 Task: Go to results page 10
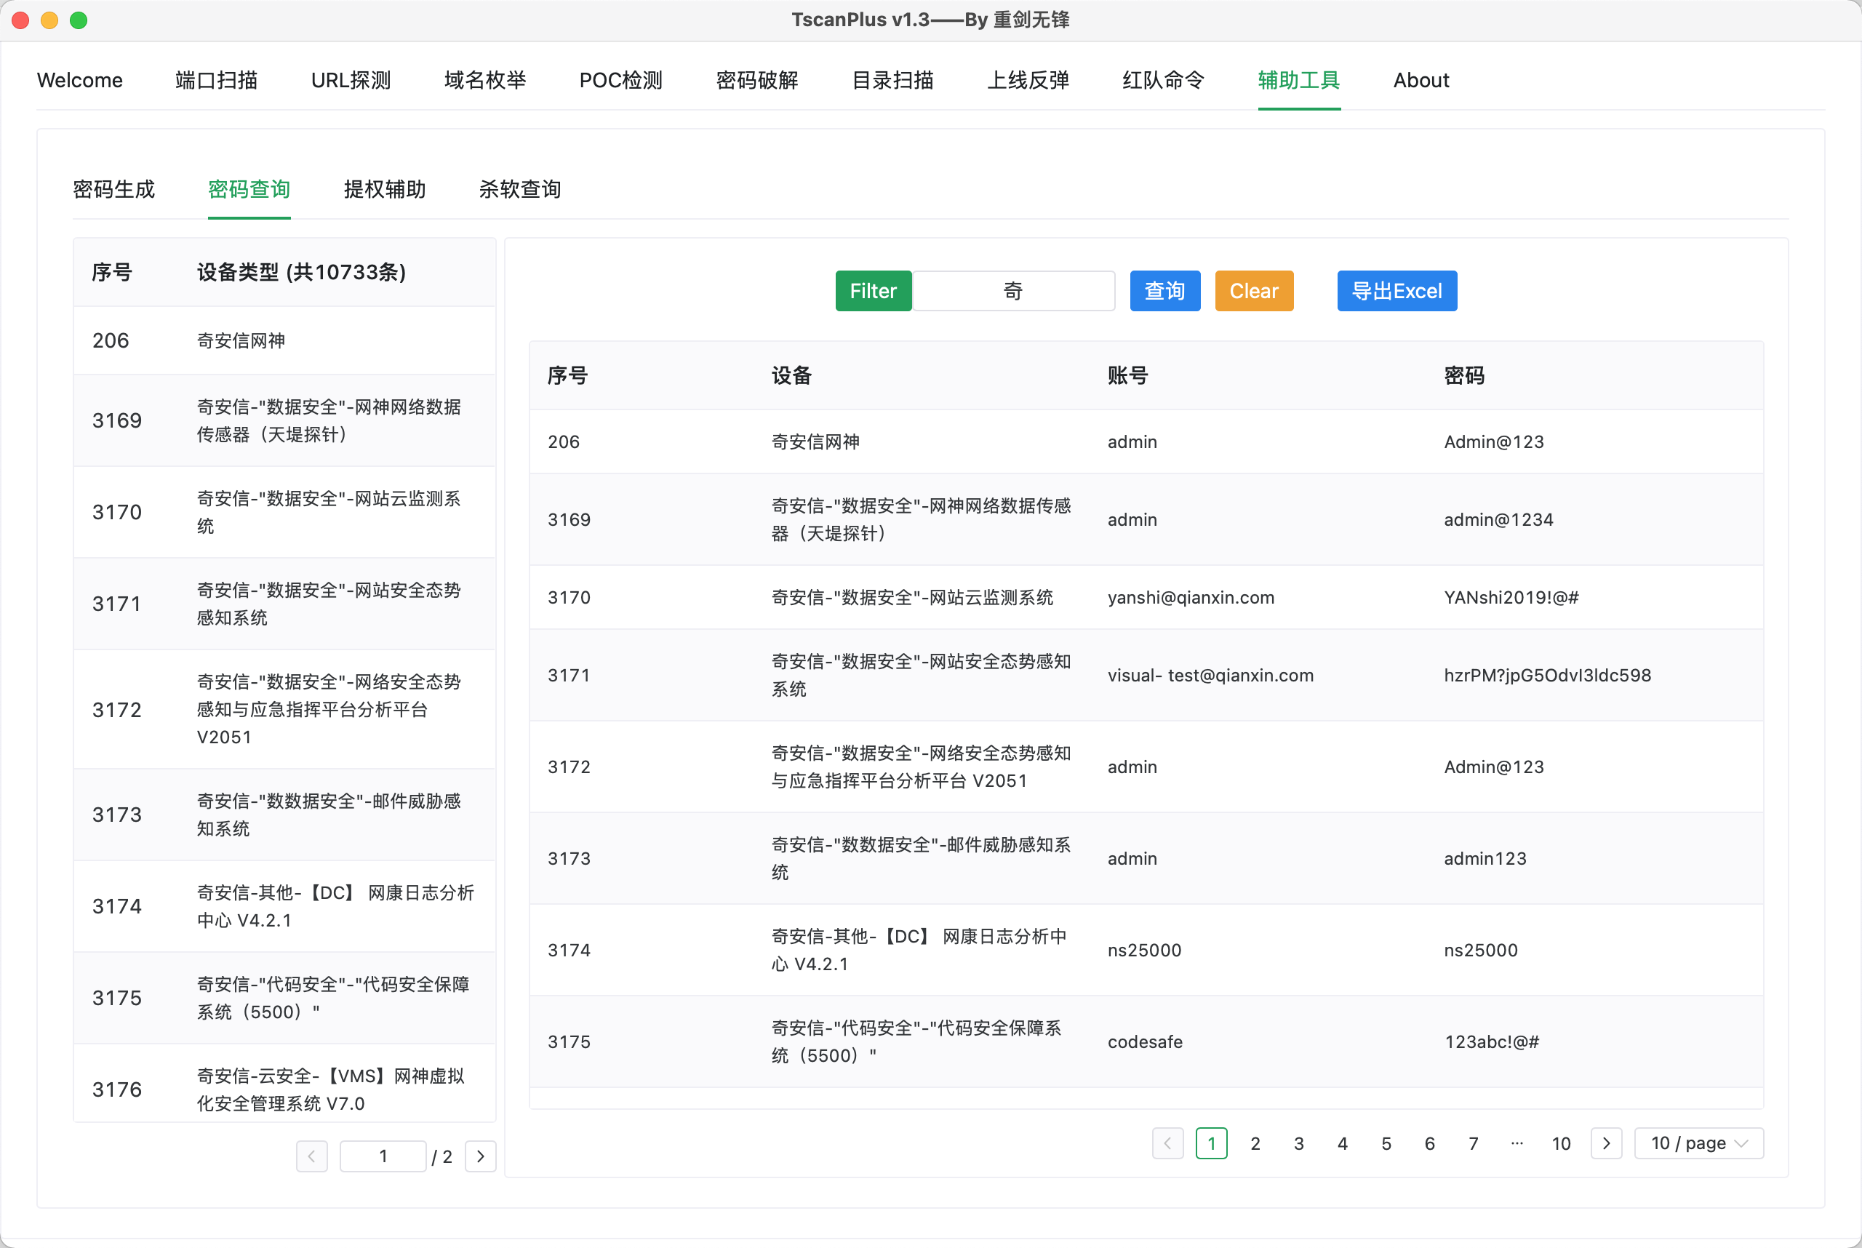coord(1560,1143)
